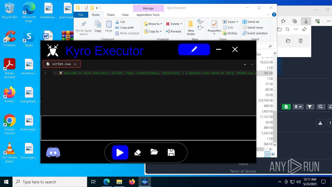
Task: Switch to Details view layout icon
Action: click(x=267, y=154)
